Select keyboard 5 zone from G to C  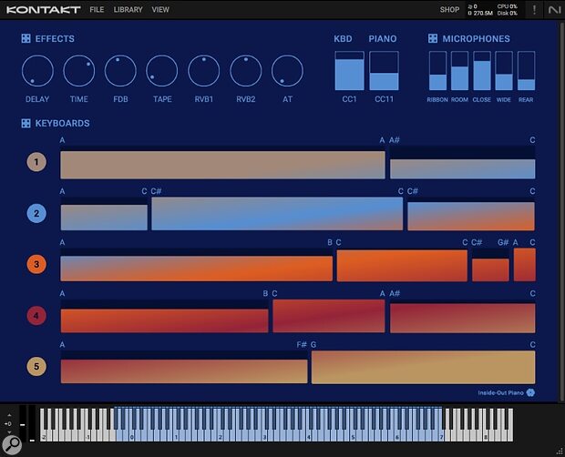[424, 368]
